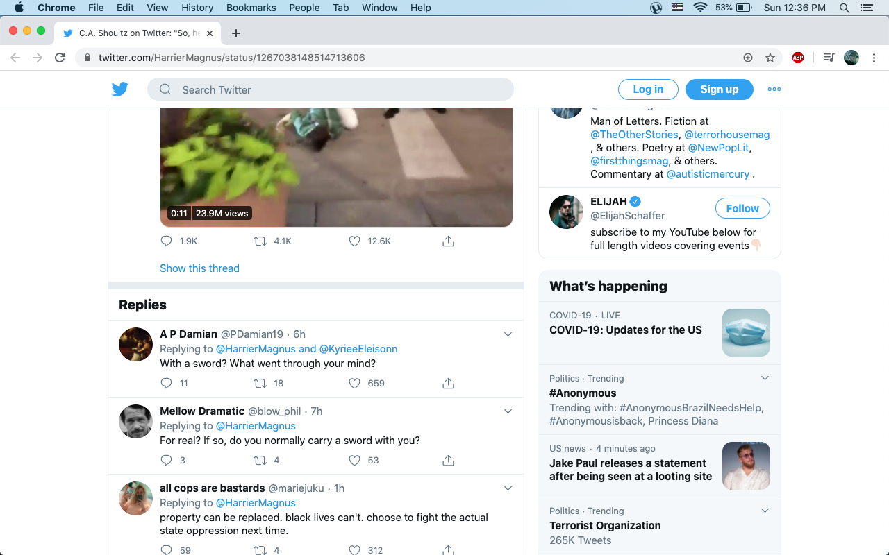Open macOS notification center icon
The image size is (889, 555).
click(x=865, y=8)
